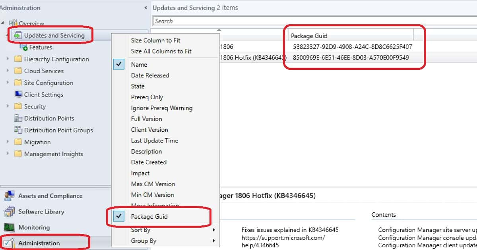
Task: Expand the Security node
Action: point(8,106)
